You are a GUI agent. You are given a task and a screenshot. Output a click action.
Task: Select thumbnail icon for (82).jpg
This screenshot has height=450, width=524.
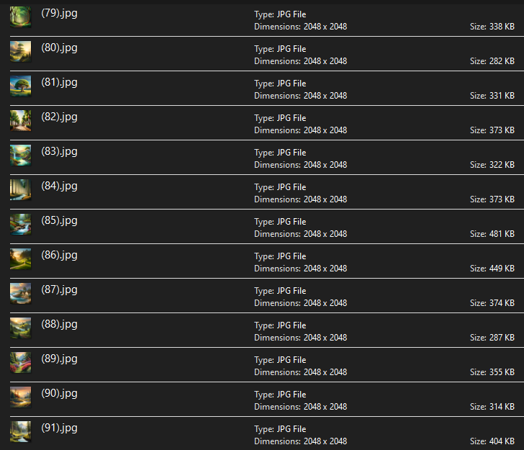point(20,121)
